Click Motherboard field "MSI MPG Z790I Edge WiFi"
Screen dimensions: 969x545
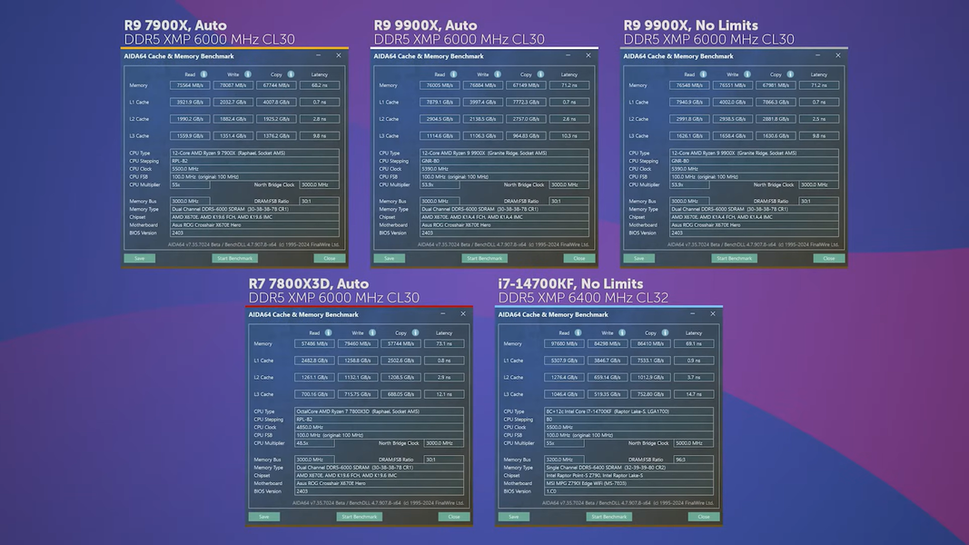629,483
